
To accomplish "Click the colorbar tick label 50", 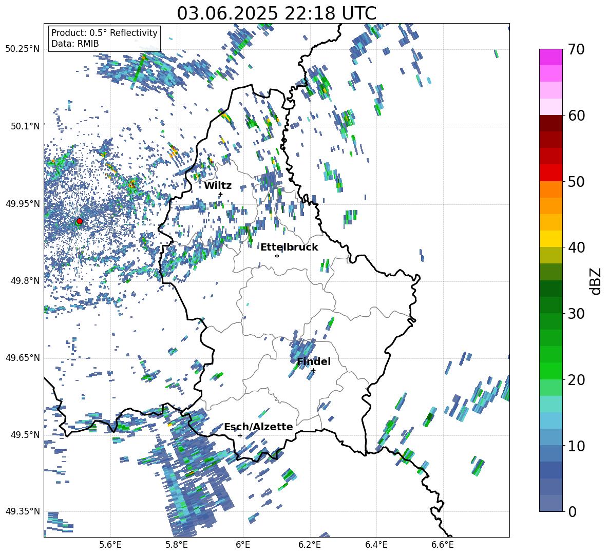I will (577, 181).
